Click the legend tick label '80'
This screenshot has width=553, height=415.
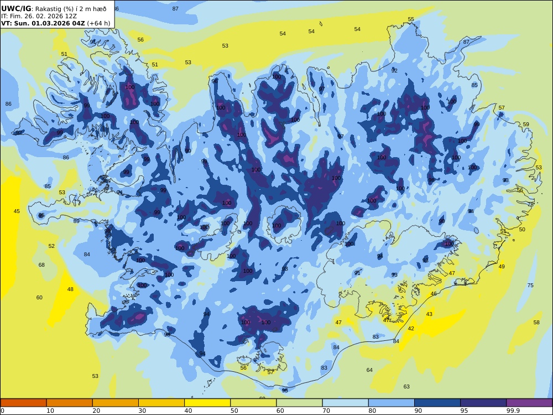click(372, 411)
